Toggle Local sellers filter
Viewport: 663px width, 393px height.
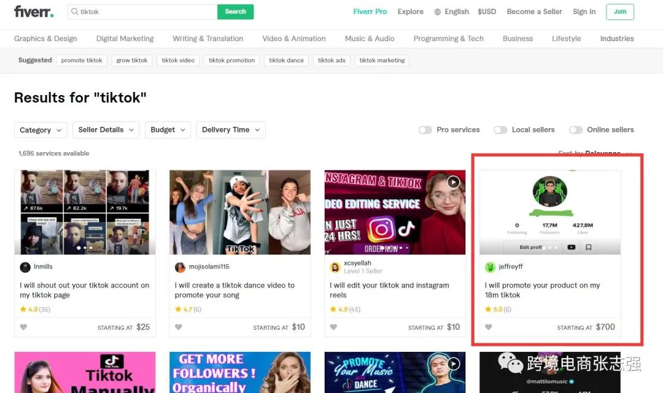[x=500, y=130]
